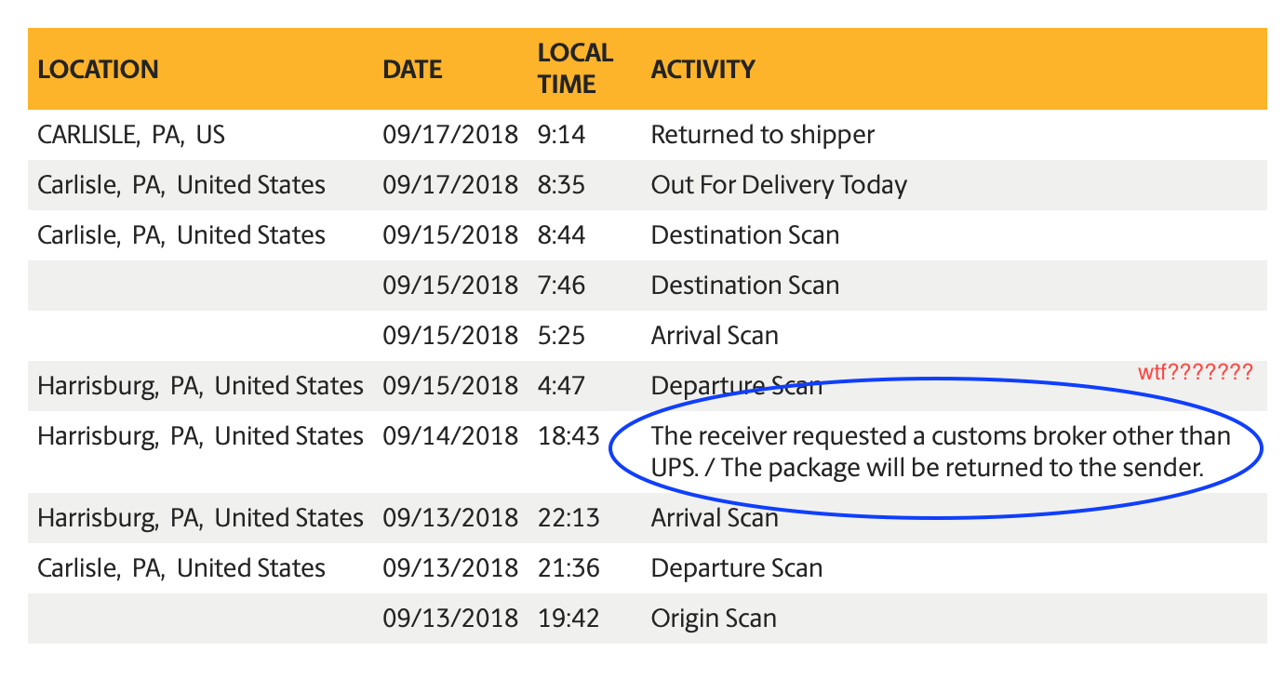Click the LOCAL TIME column header
1284x679 pixels.
pos(575,68)
